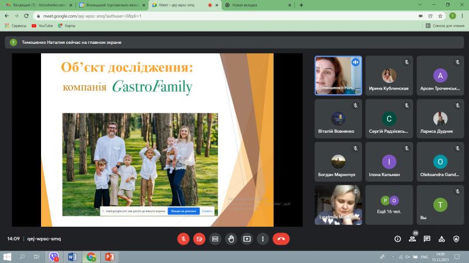Open camera permission icon in address bar
Screen dimensions: 469x263
tap(420, 16)
